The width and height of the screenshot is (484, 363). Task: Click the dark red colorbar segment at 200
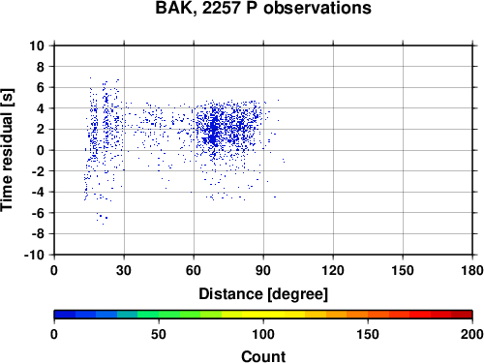(462, 315)
